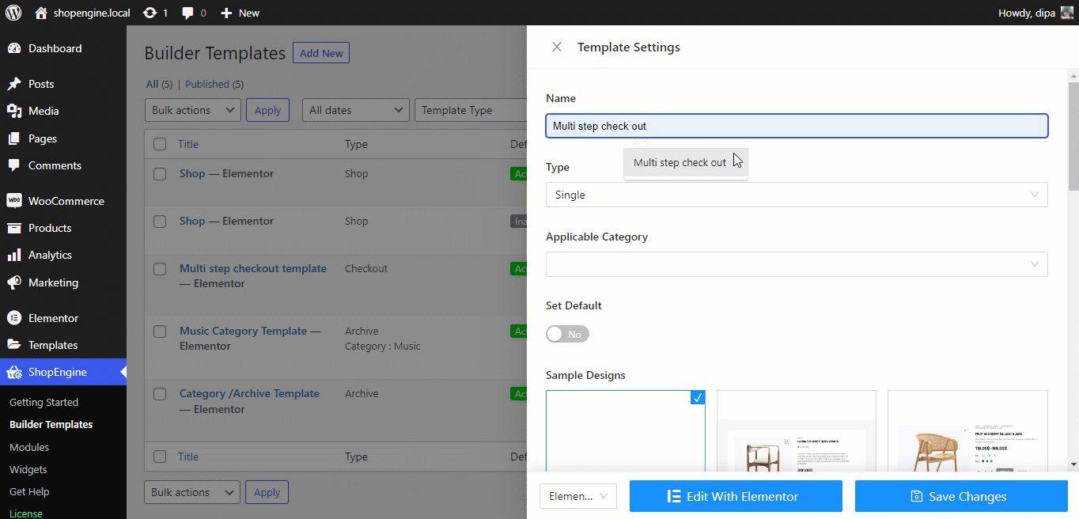The image size is (1079, 519).
Task: Tick checkbox for second Shop — Elementor row
Action: click(160, 222)
